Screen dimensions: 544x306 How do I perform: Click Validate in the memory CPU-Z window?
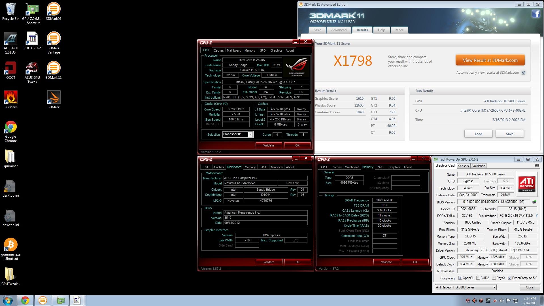point(386,262)
